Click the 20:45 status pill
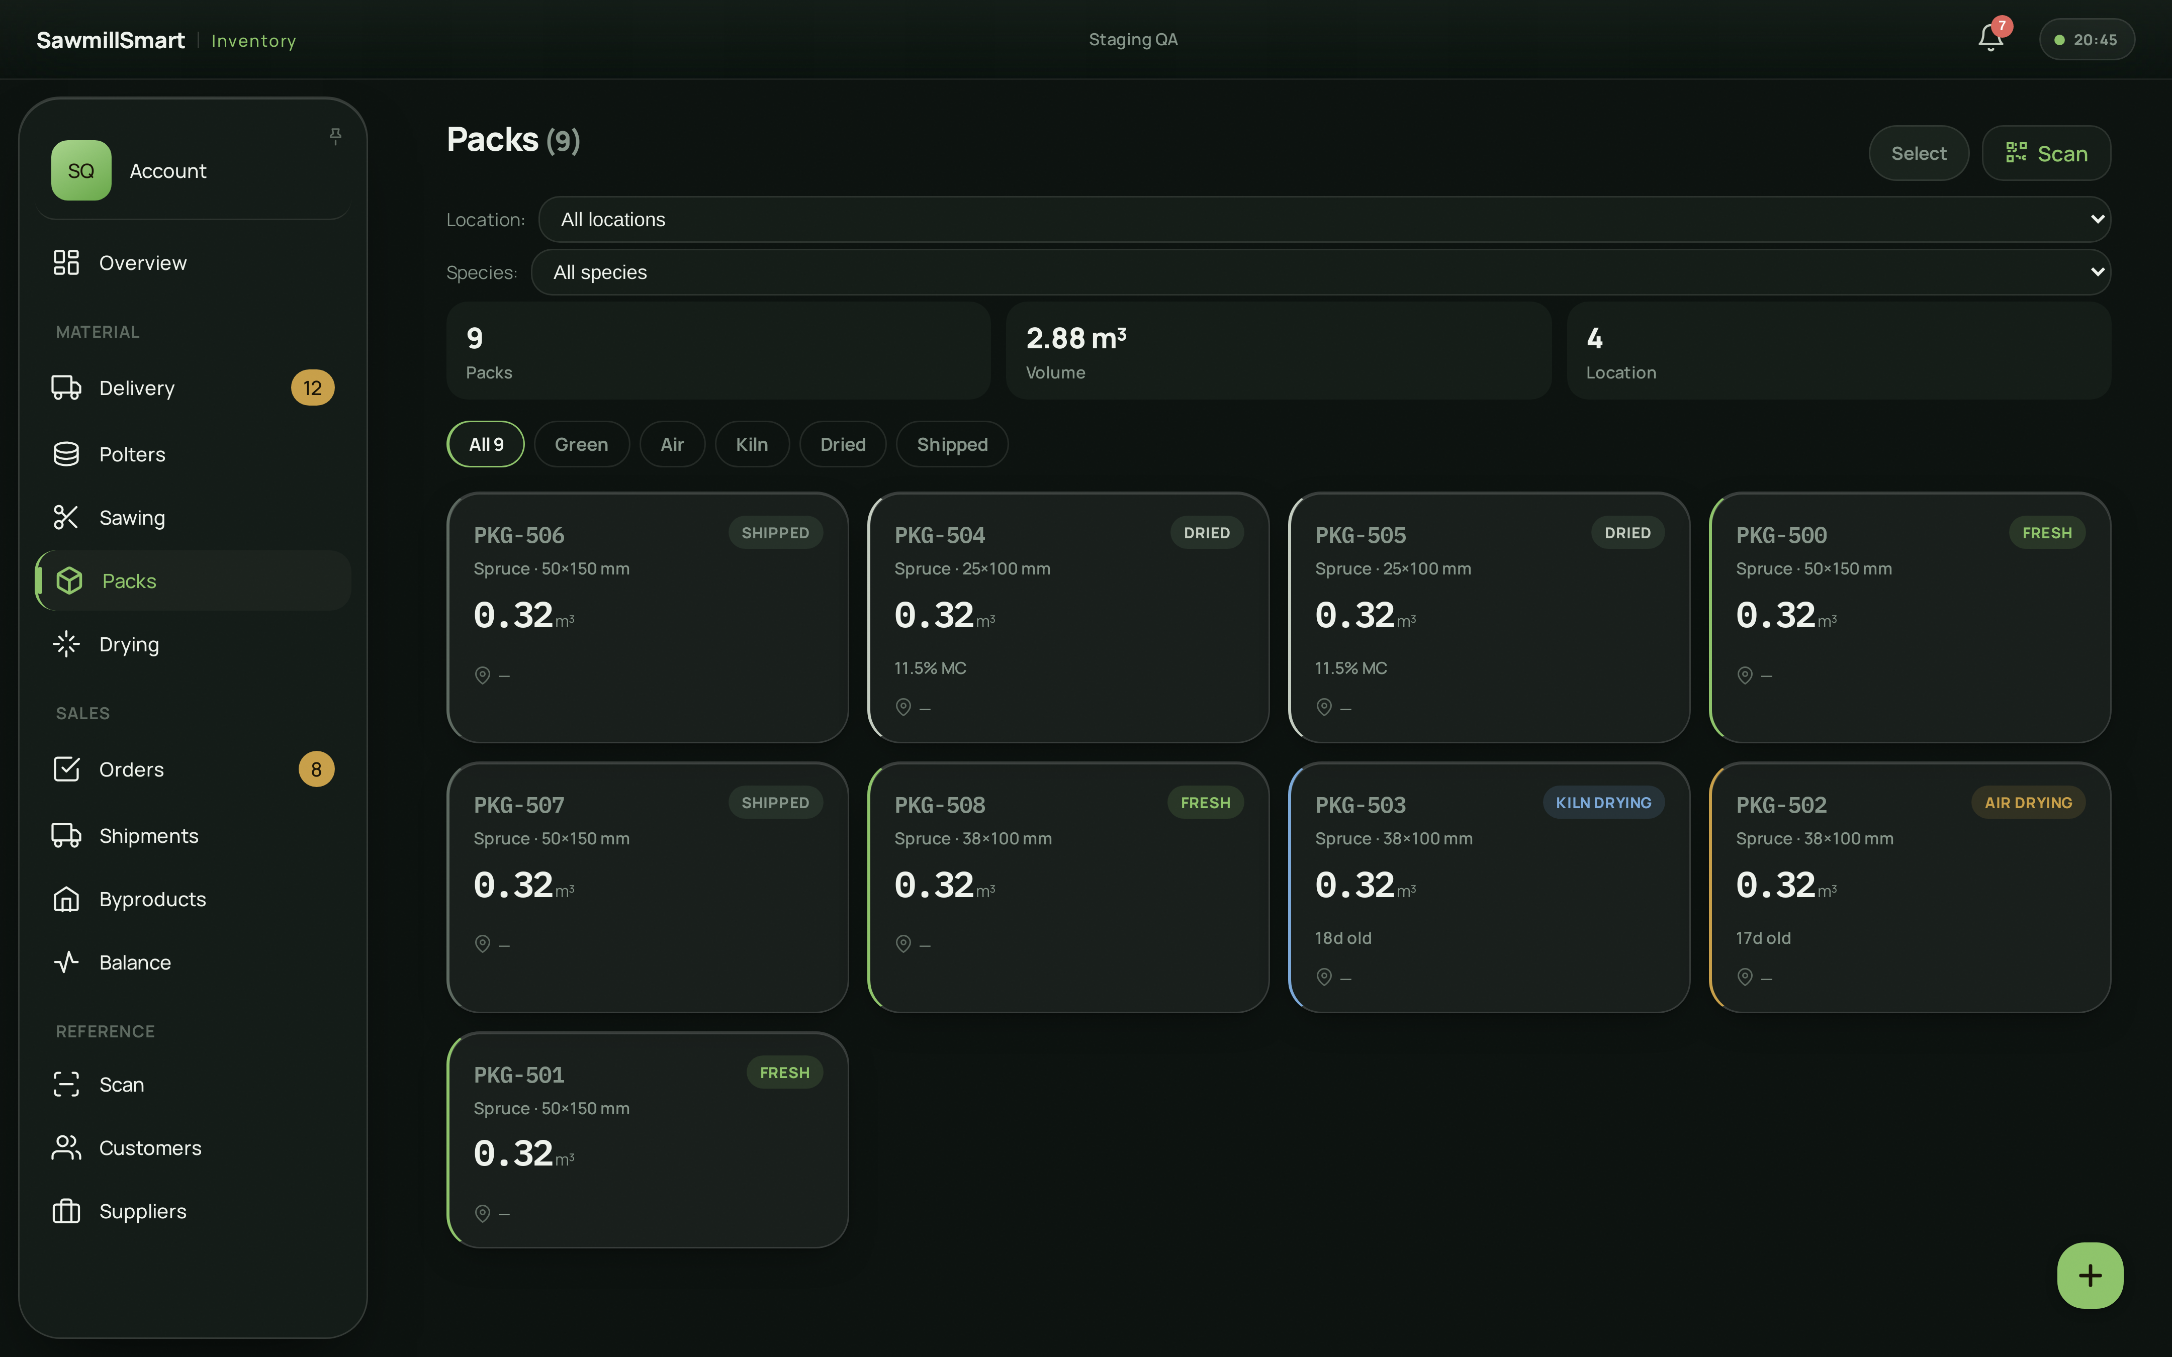This screenshot has width=2172, height=1357. [x=2087, y=40]
